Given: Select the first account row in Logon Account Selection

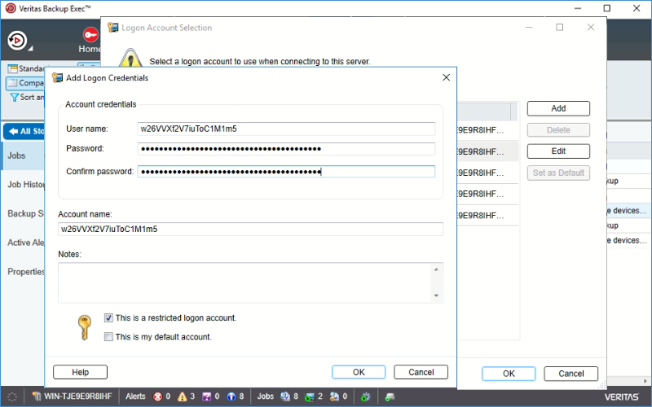Looking at the screenshot, I should [x=487, y=130].
